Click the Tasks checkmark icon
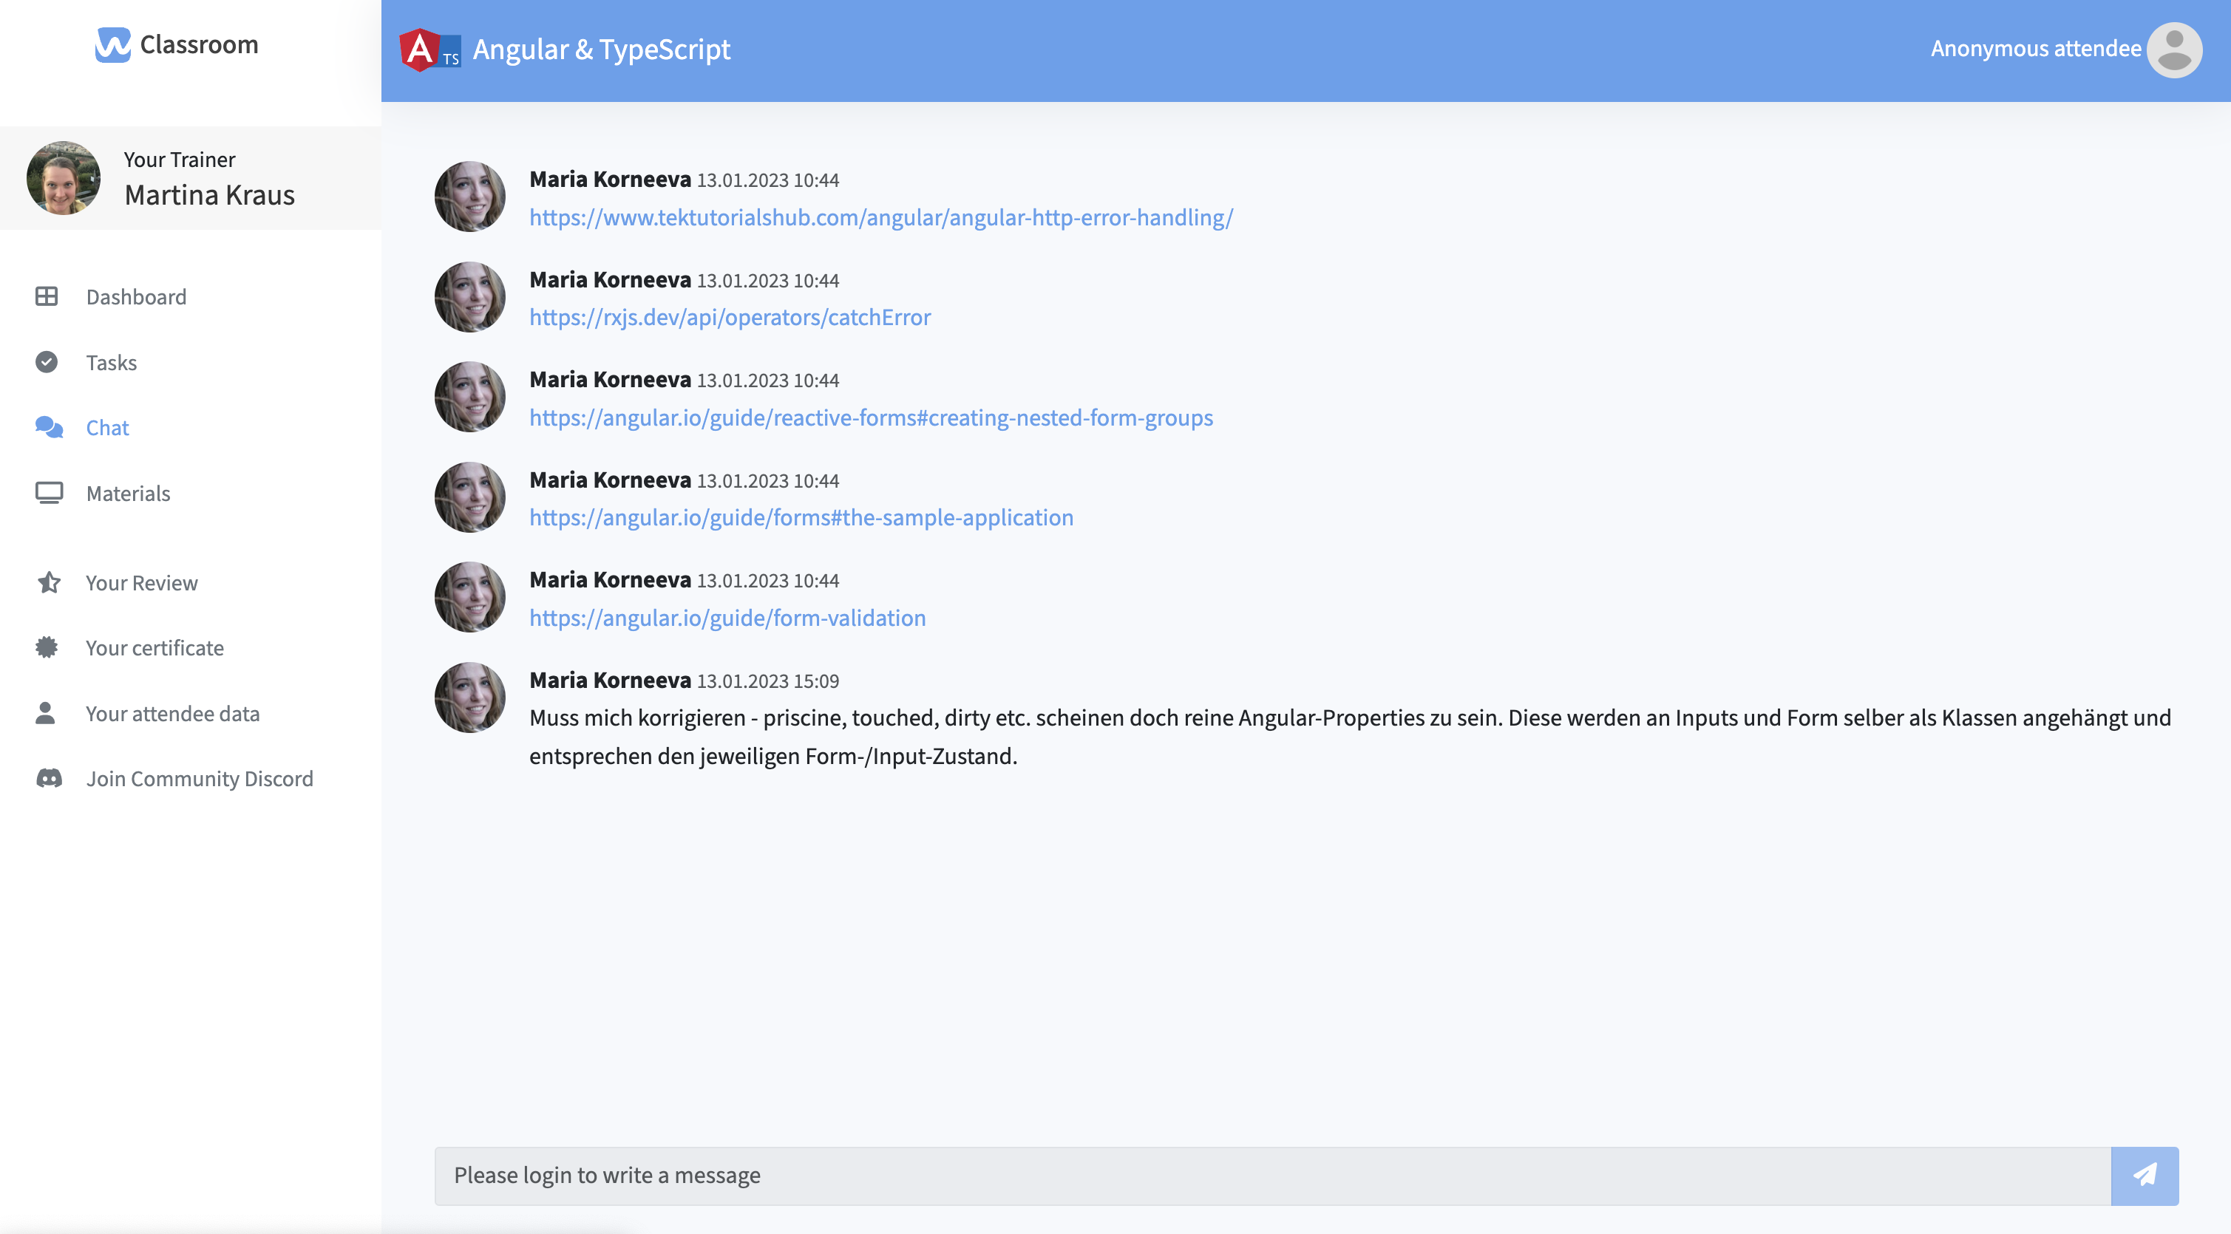2231x1234 pixels. pos(47,362)
